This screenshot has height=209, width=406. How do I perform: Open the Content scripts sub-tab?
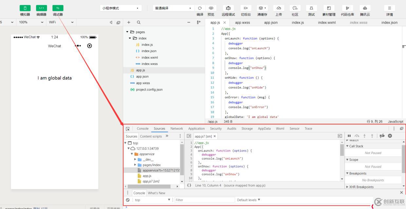pyautogui.click(x=151, y=136)
